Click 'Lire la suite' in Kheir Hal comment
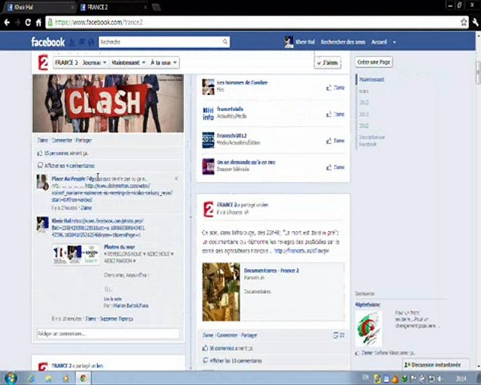 click(113, 299)
